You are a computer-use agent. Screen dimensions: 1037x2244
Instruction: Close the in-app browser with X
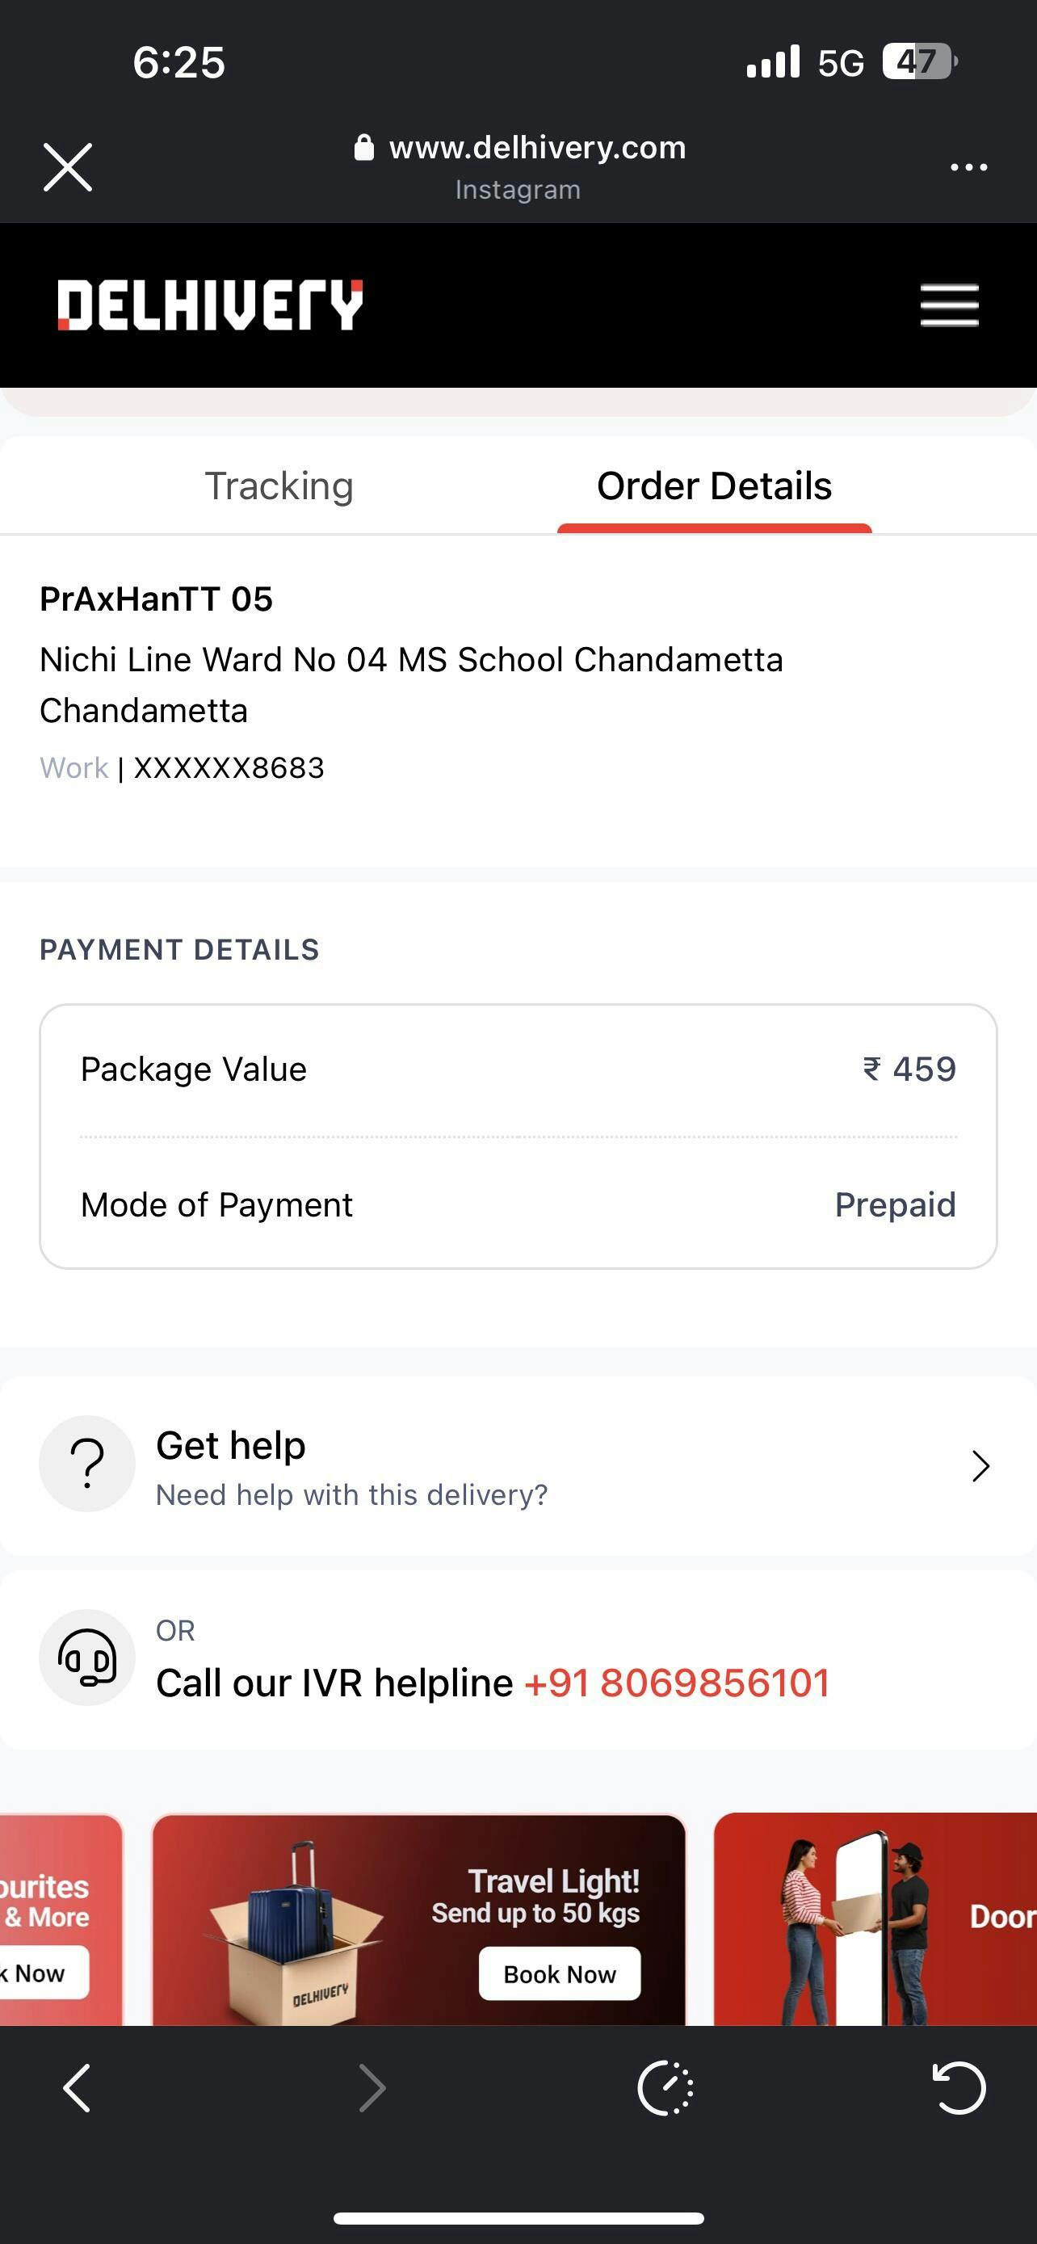[68, 166]
